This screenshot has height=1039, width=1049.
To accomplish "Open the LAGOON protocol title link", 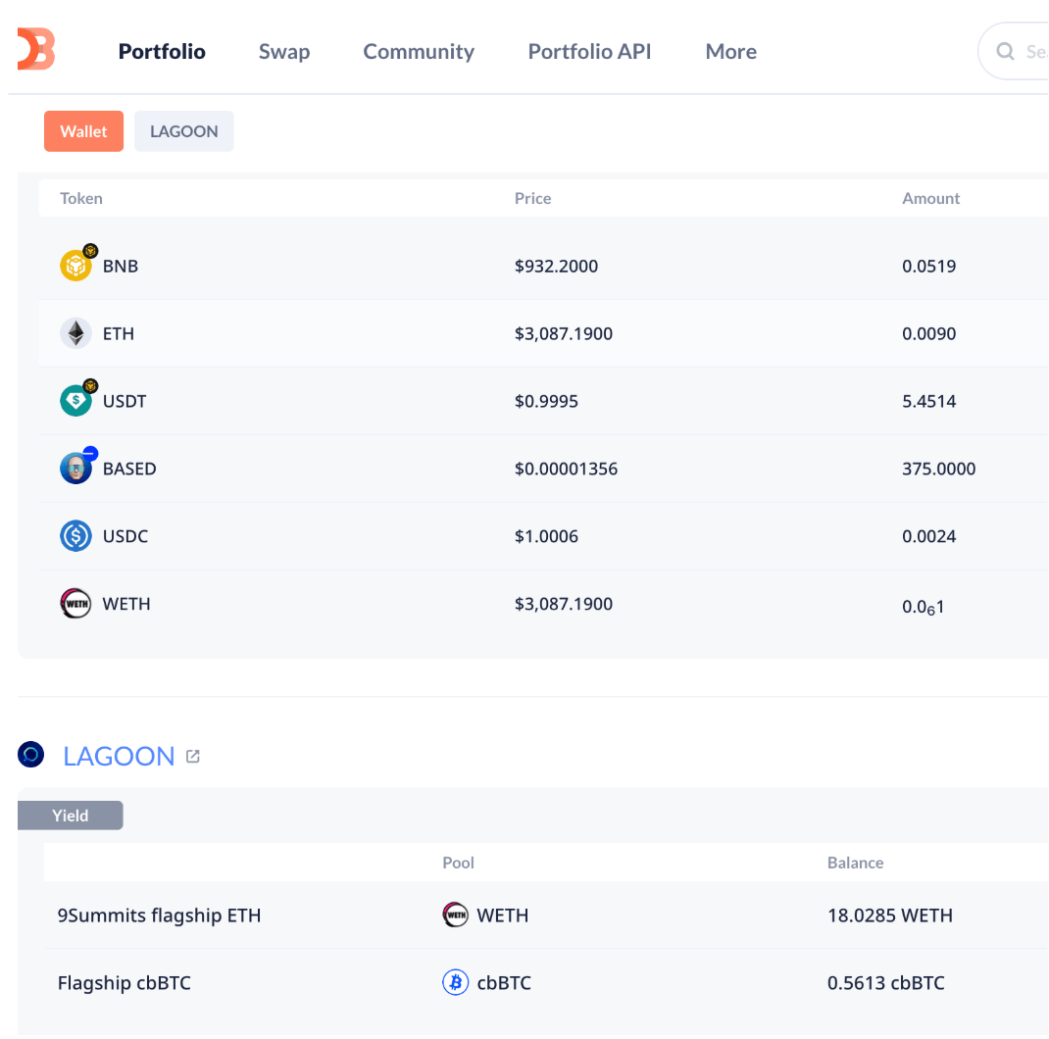I will click(119, 756).
